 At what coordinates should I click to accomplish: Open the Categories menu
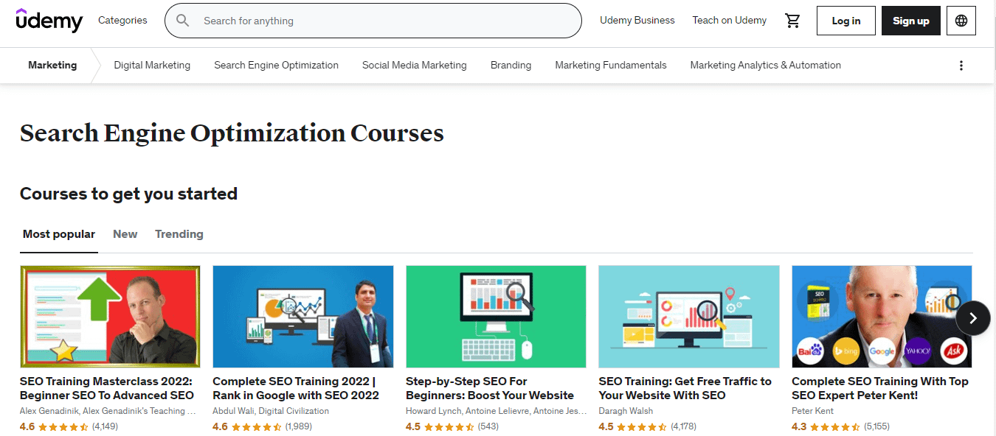coord(122,21)
